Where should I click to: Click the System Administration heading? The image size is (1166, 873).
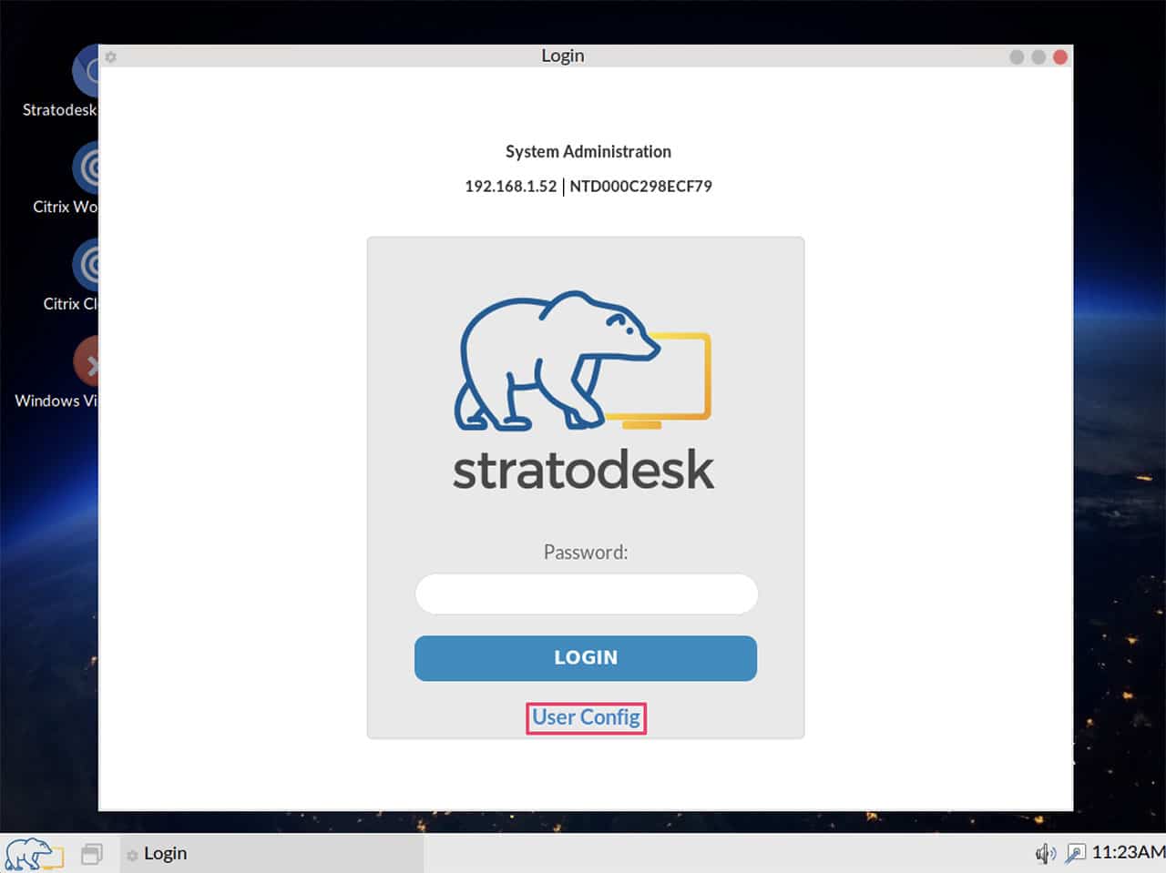click(588, 151)
